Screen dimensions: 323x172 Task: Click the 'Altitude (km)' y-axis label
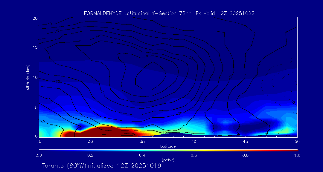(x=28, y=77)
